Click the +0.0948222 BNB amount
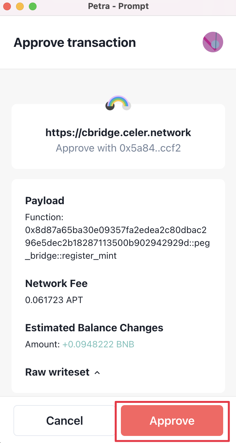The width and height of the screenshot is (236, 443). (x=98, y=344)
